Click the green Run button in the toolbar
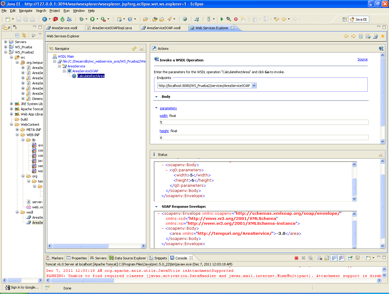389x294 pixels. click(x=92, y=19)
